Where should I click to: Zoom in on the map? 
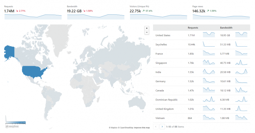(x=147, y=29)
